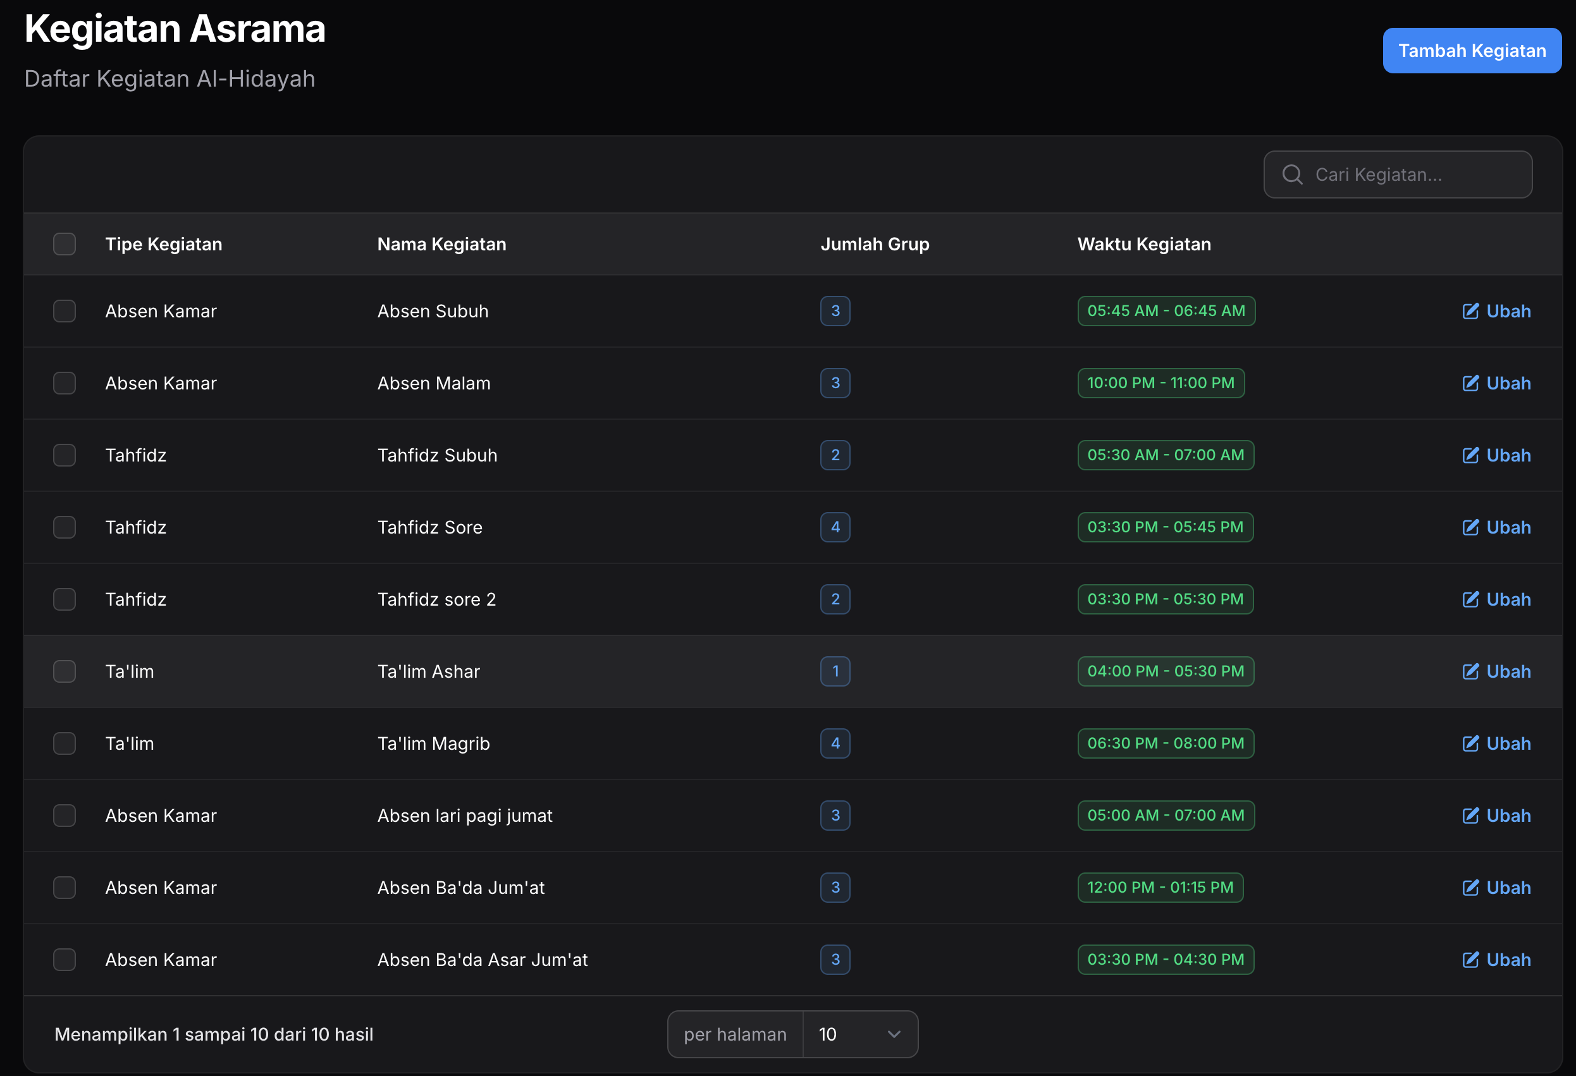Click the 12:00 PM - 01:15 PM time badge
This screenshot has height=1076, width=1576.
[x=1160, y=888]
